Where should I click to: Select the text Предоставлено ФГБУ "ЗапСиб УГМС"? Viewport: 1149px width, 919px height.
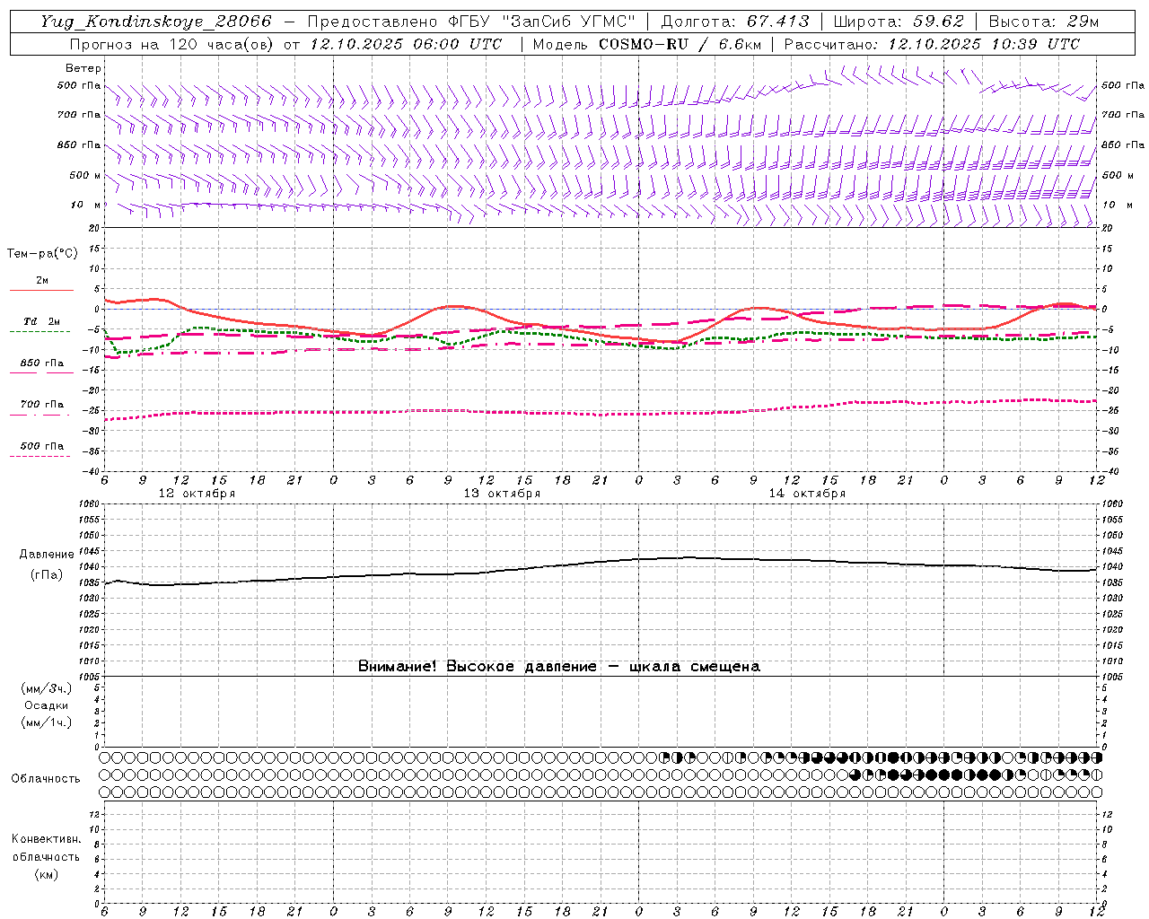471,22
